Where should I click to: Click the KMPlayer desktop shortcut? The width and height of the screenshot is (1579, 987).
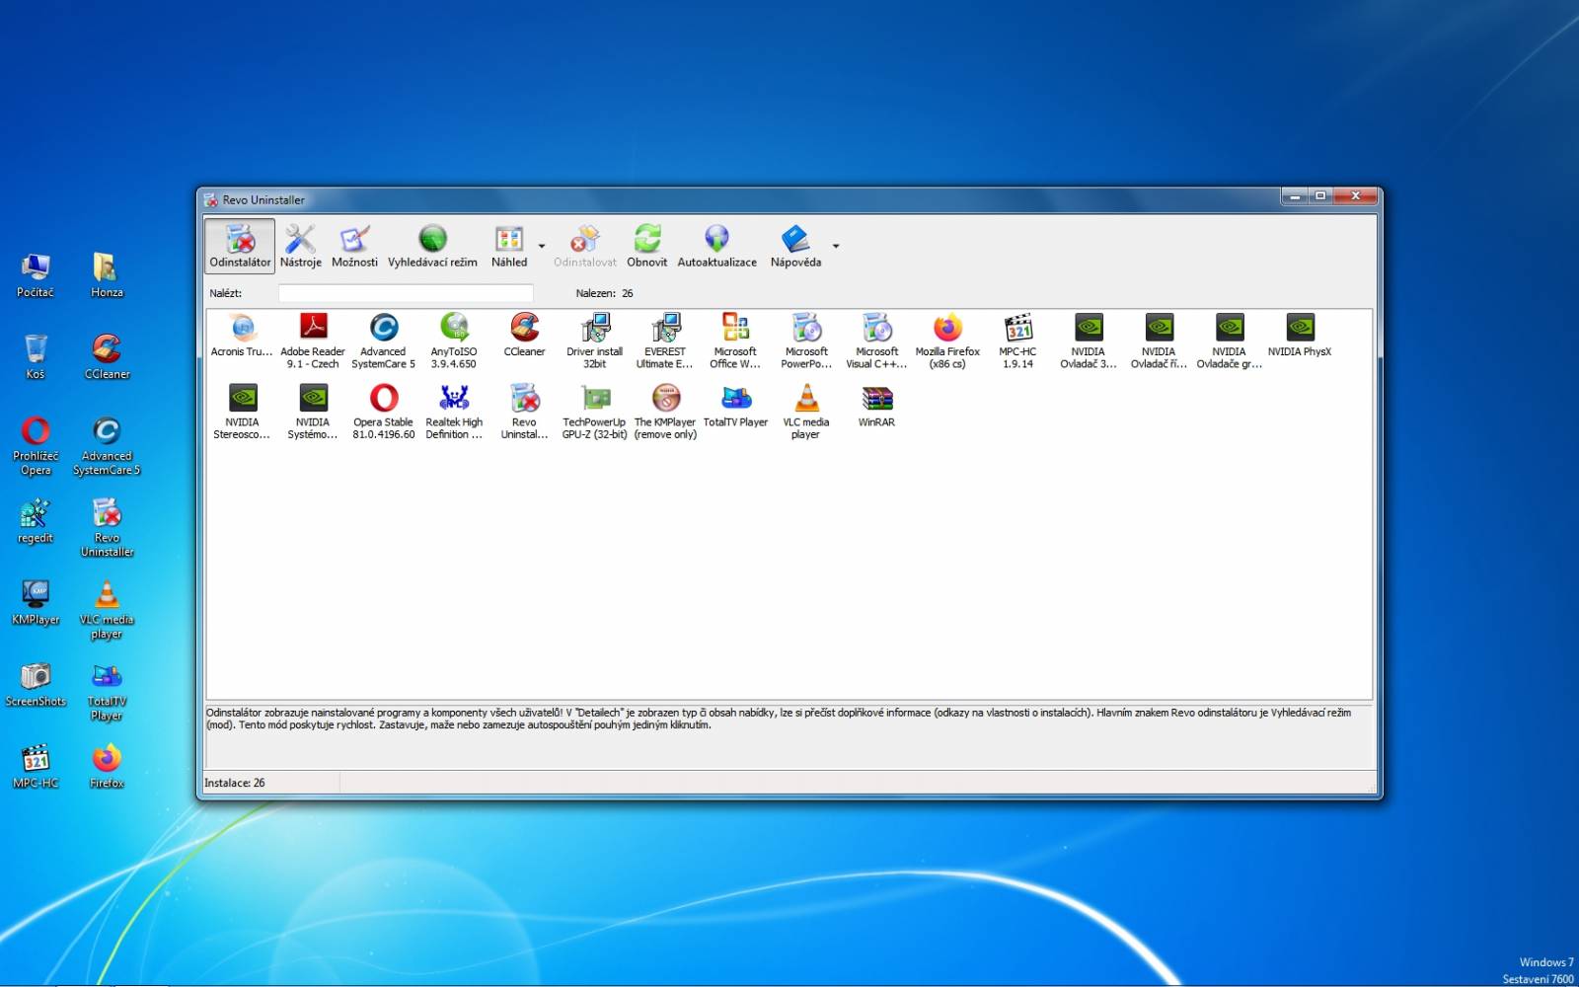pos(36,603)
